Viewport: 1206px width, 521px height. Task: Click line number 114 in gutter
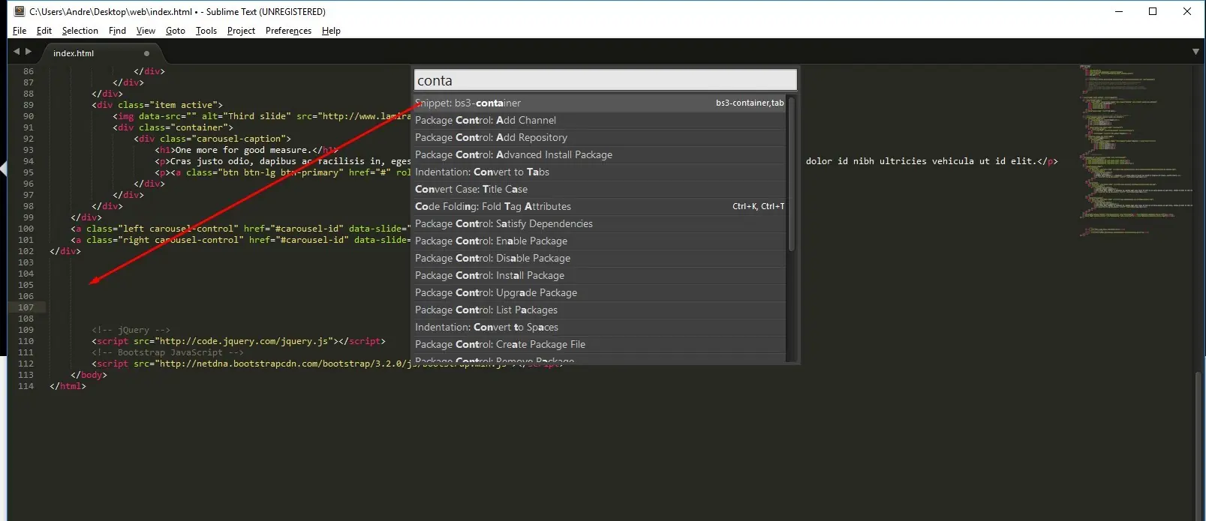(x=26, y=386)
